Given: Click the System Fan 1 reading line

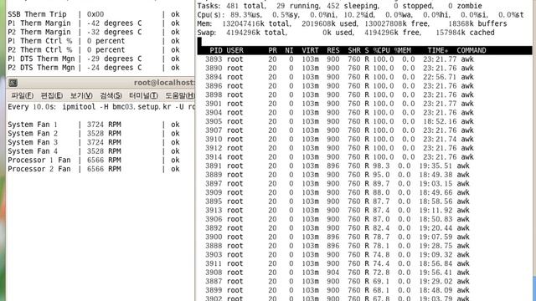Looking at the screenshot, I should tap(94, 125).
